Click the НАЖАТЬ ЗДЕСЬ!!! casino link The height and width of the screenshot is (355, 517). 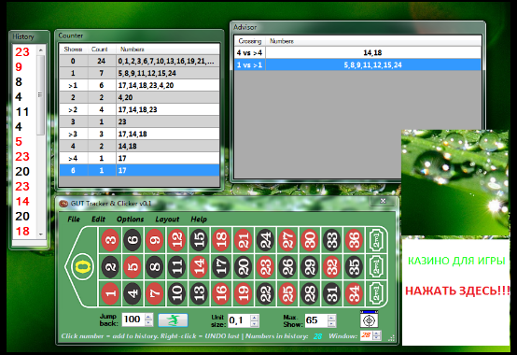(x=457, y=291)
